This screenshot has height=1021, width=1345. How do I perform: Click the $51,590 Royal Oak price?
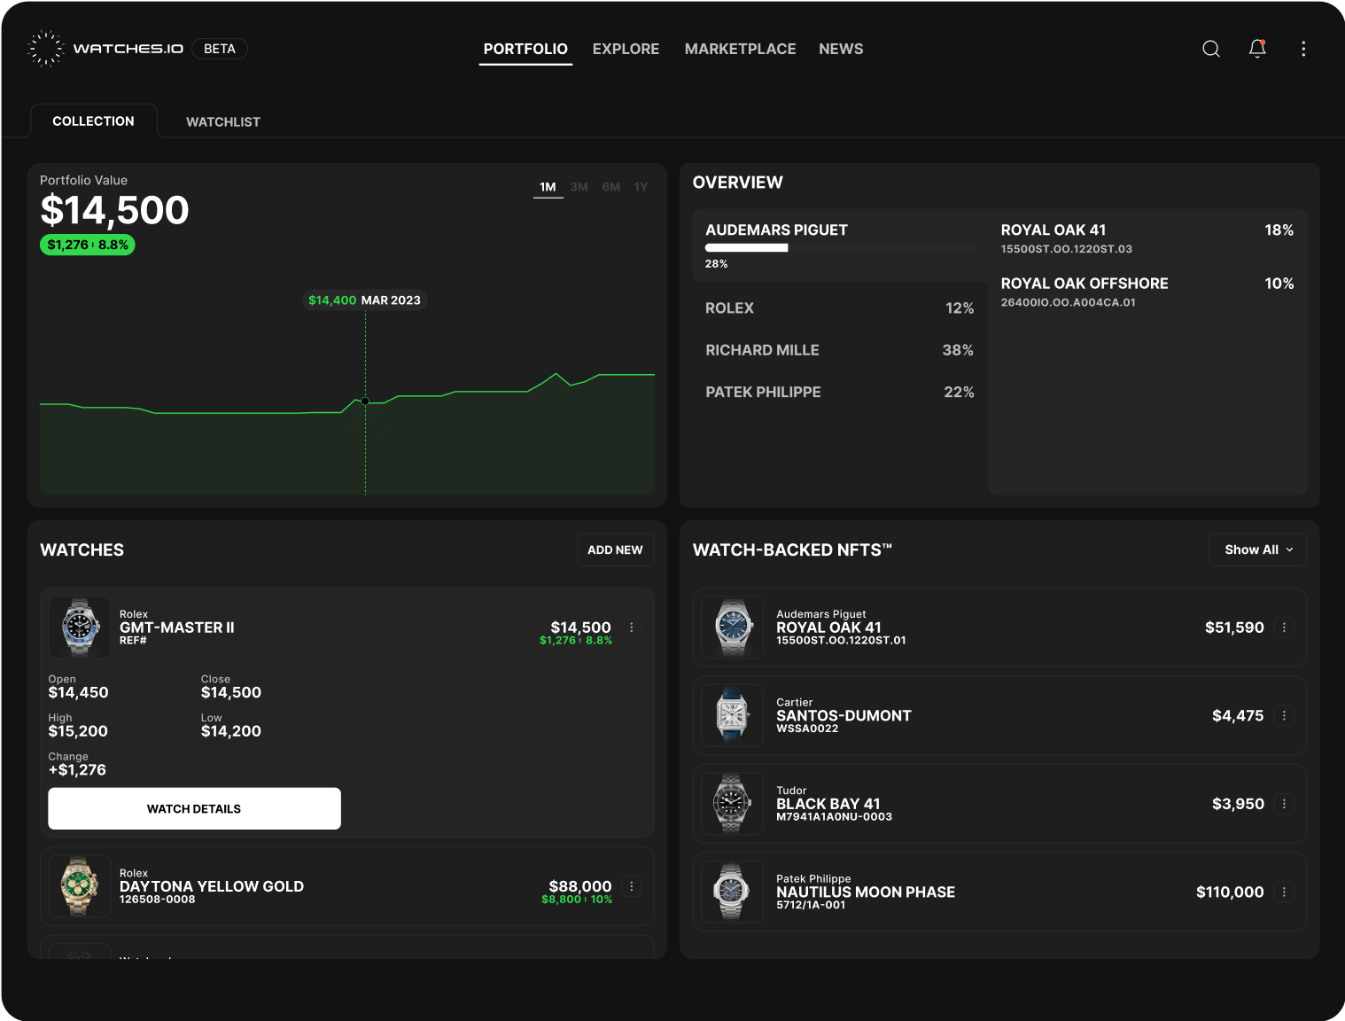pyautogui.click(x=1234, y=627)
